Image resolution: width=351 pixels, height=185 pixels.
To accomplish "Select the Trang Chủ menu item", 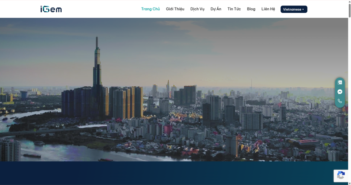I will pos(150,9).
